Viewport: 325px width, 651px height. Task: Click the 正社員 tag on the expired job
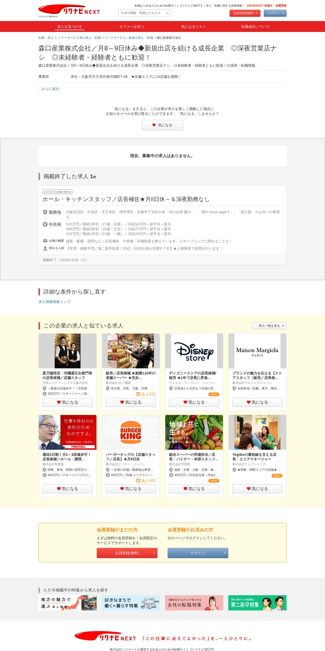tap(48, 192)
